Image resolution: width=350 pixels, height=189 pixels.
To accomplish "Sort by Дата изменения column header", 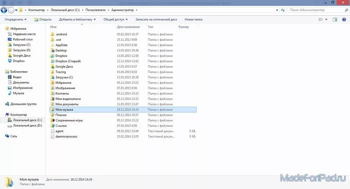I will (x=128, y=27).
